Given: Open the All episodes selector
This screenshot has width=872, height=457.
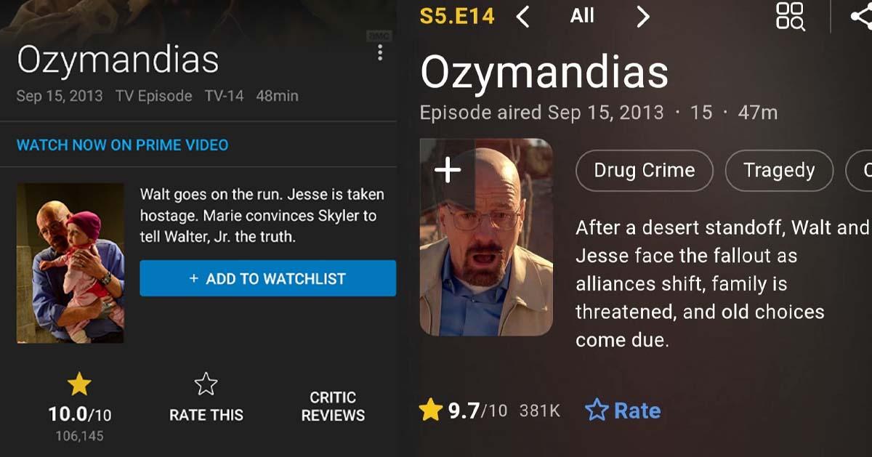Looking at the screenshot, I should 582,16.
